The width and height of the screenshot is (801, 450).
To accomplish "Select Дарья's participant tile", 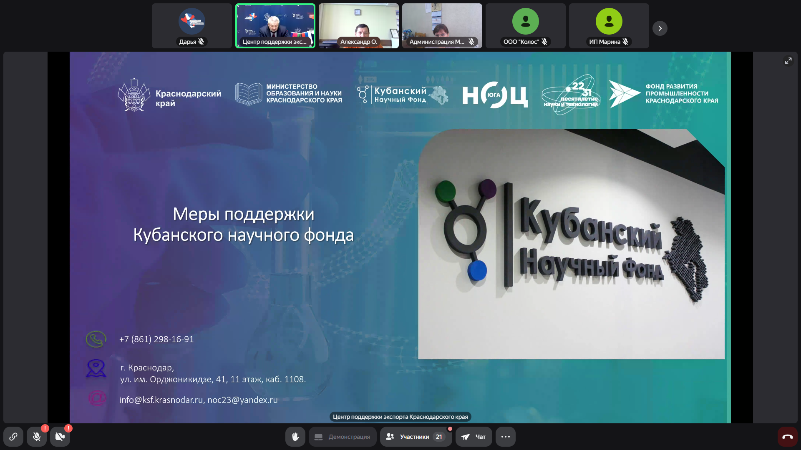I will click(x=192, y=23).
